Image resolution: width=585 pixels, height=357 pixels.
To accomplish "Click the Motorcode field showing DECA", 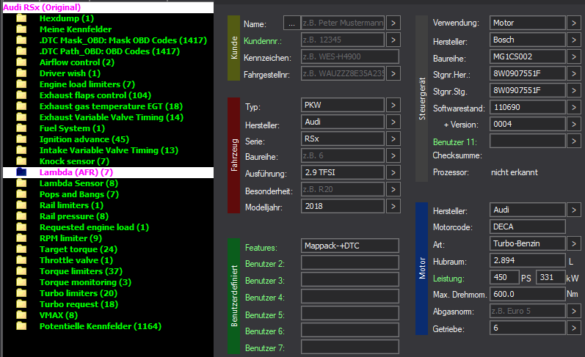I will click(528, 227).
